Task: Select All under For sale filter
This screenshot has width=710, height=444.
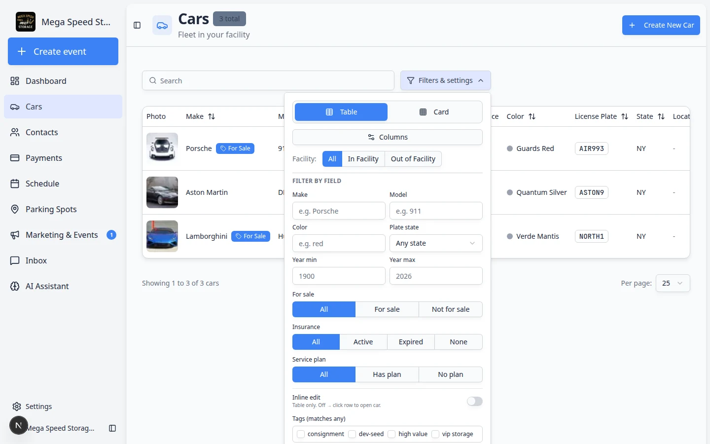Action: 324,309
